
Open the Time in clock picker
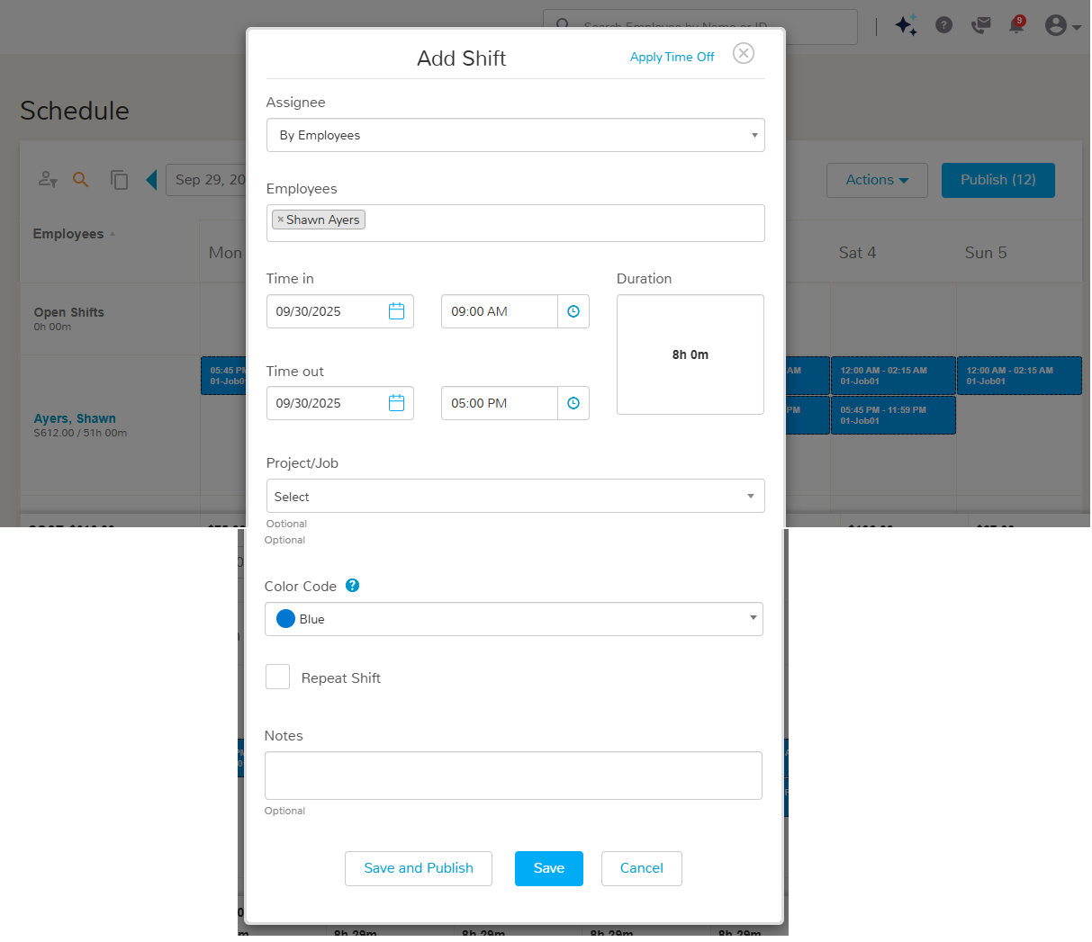(x=573, y=311)
